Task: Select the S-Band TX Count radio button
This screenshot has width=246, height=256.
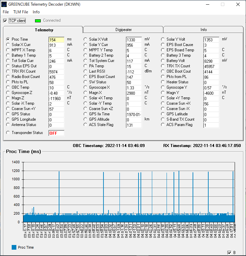Action: 163,119
